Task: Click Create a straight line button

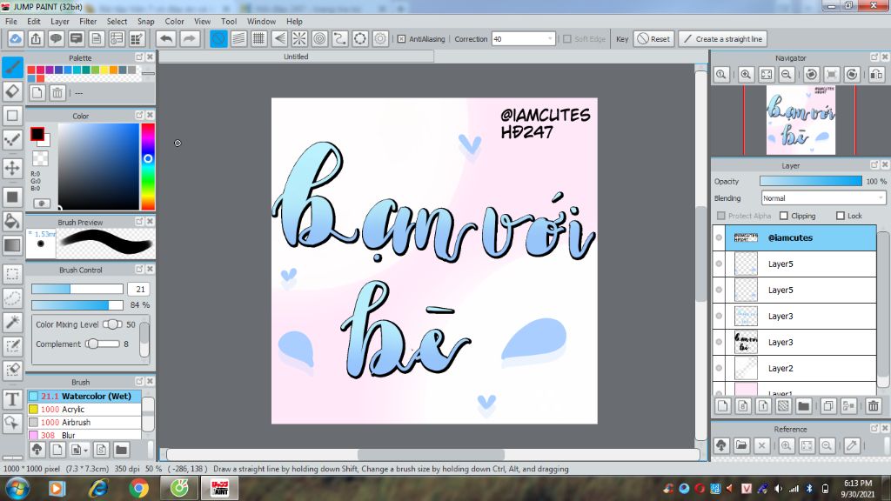Action: pos(723,39)
